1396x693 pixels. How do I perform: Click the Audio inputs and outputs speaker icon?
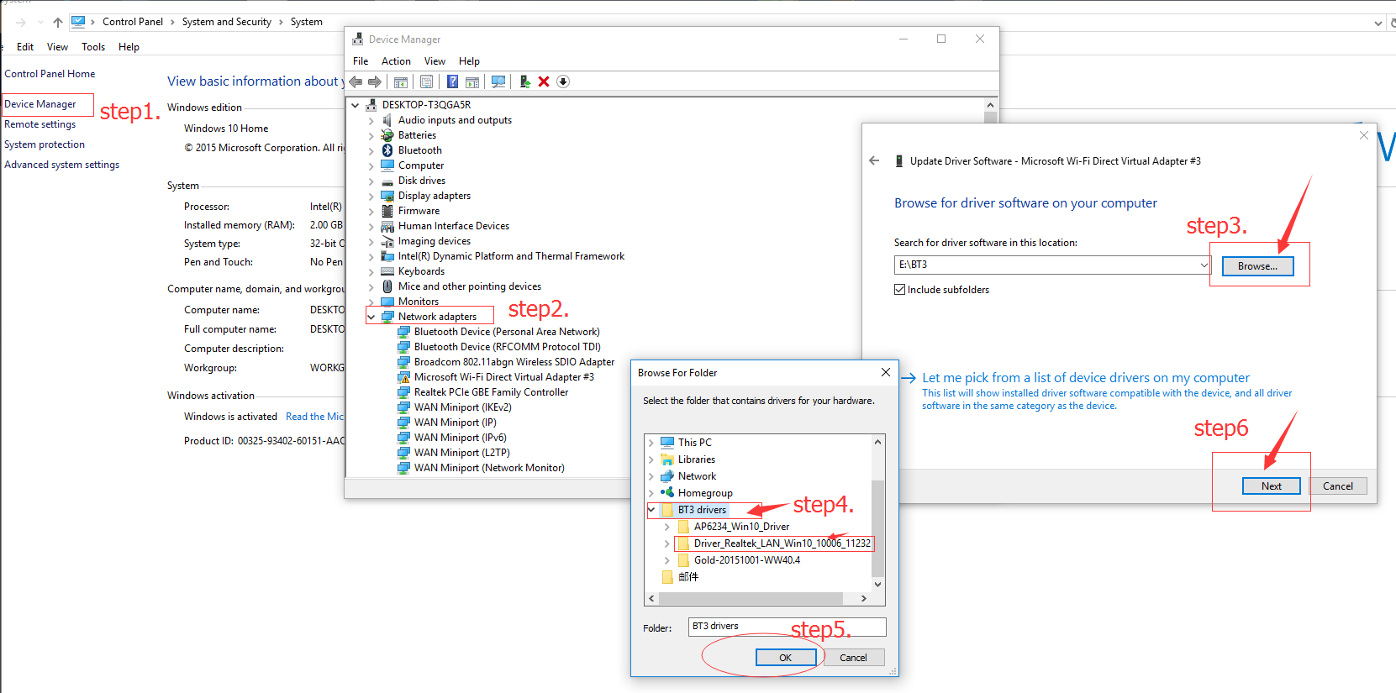pyautogui.click(x=387, y=120)
